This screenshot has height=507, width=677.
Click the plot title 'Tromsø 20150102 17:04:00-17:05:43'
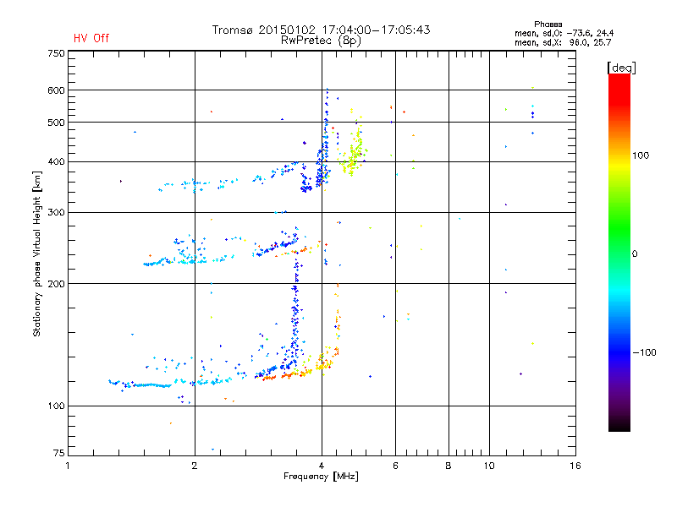pyautogui.click(x=321, y=30)
